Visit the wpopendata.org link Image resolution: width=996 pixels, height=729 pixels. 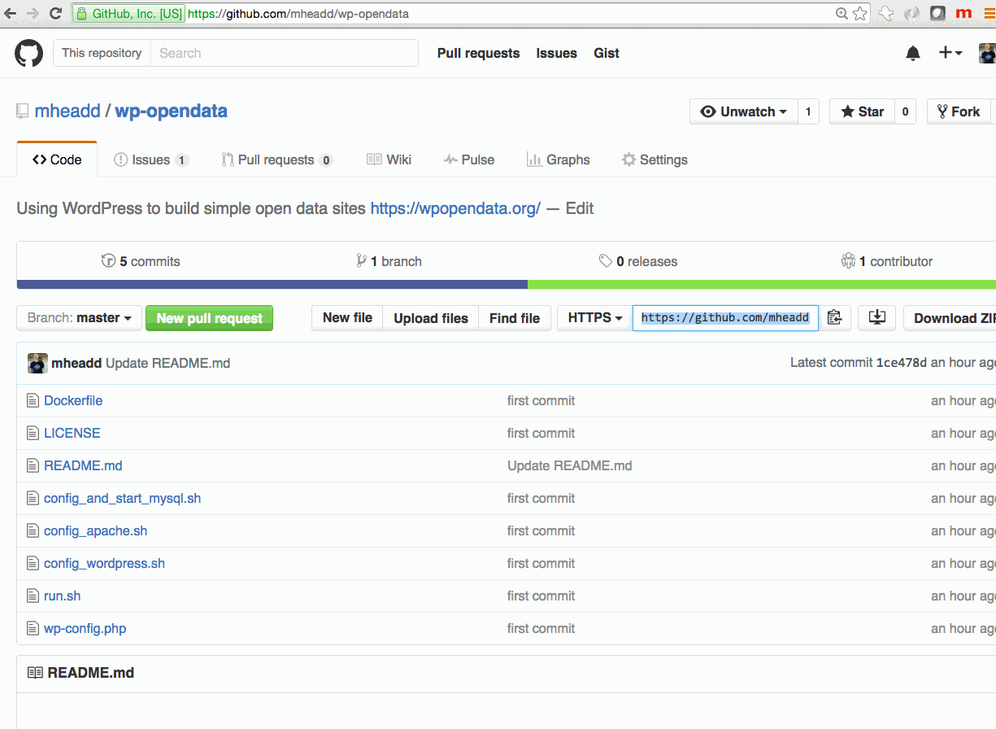(x=455, y=208)
